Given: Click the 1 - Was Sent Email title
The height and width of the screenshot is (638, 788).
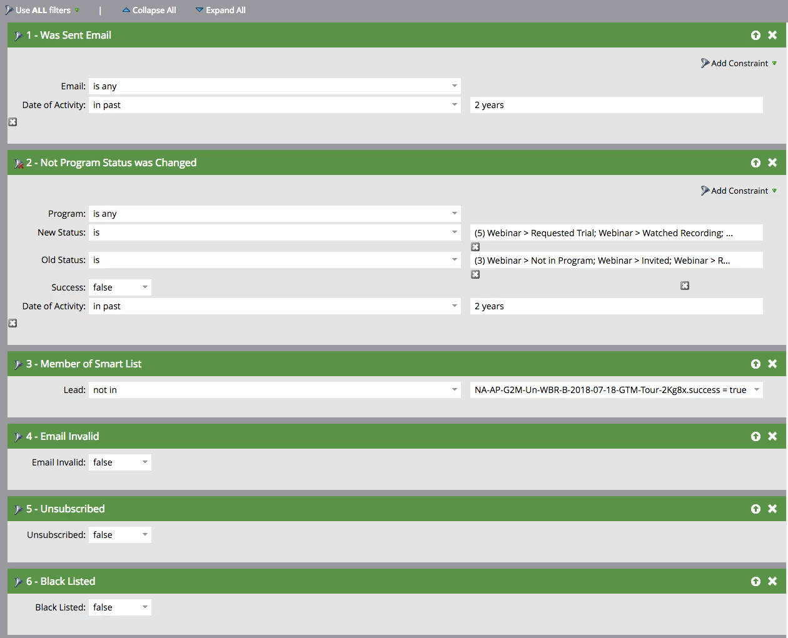Looking at the screenshot, I should pyautogui.click(x=69, y=35).
